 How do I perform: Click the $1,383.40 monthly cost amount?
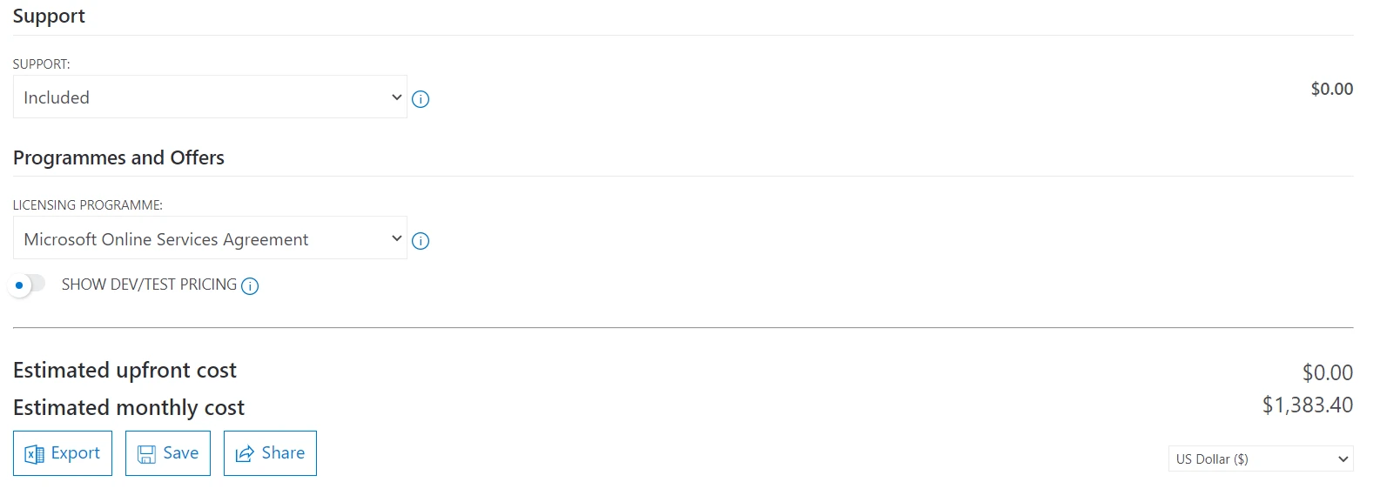1307,405
